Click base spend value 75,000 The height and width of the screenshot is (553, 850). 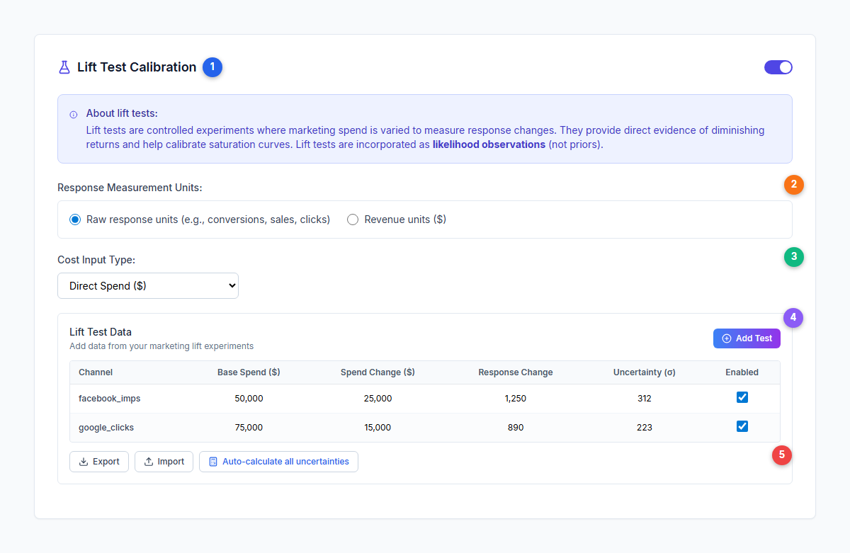pyautogui.click(x=249, y=428)
